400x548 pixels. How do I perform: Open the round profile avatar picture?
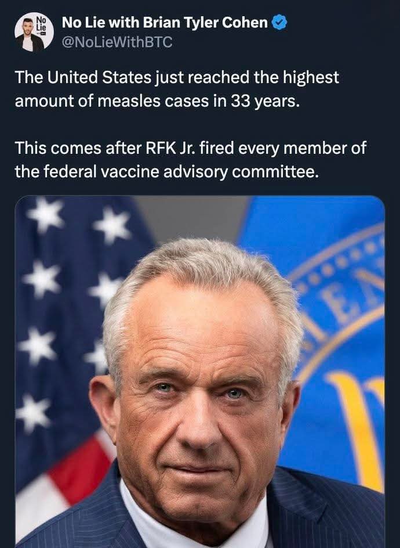pyautogui.click(x=34, y=33)
